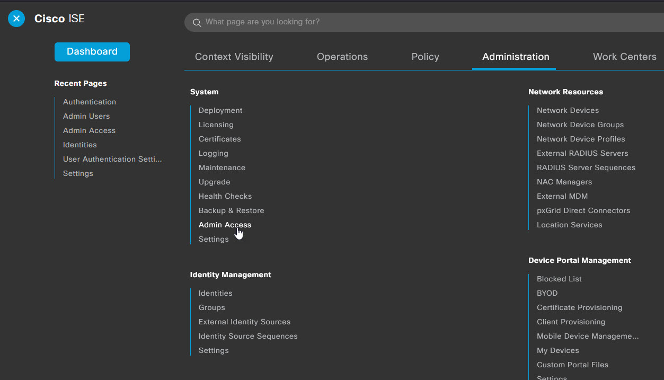664x380 pixels.
Task: Go to Backup & Restore
Action: (232, 210)
